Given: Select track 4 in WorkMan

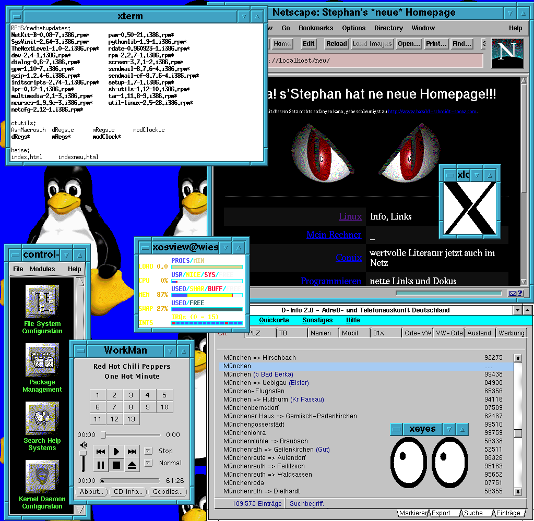Looking at the screenshot, I should [148, 395].
